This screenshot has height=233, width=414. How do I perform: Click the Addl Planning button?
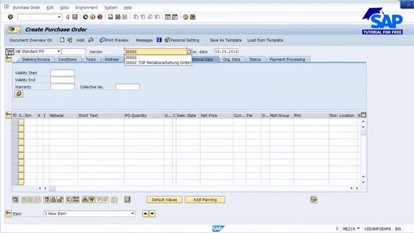(x=205, y=200)
